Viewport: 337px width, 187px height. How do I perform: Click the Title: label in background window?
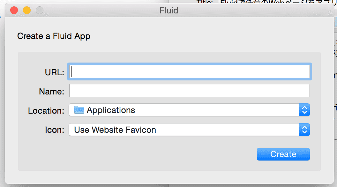pyautogui.click(x=205, y=2)
